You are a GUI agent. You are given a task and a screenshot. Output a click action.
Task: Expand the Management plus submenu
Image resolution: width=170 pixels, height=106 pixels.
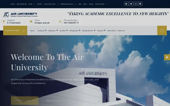pos(80,30)
